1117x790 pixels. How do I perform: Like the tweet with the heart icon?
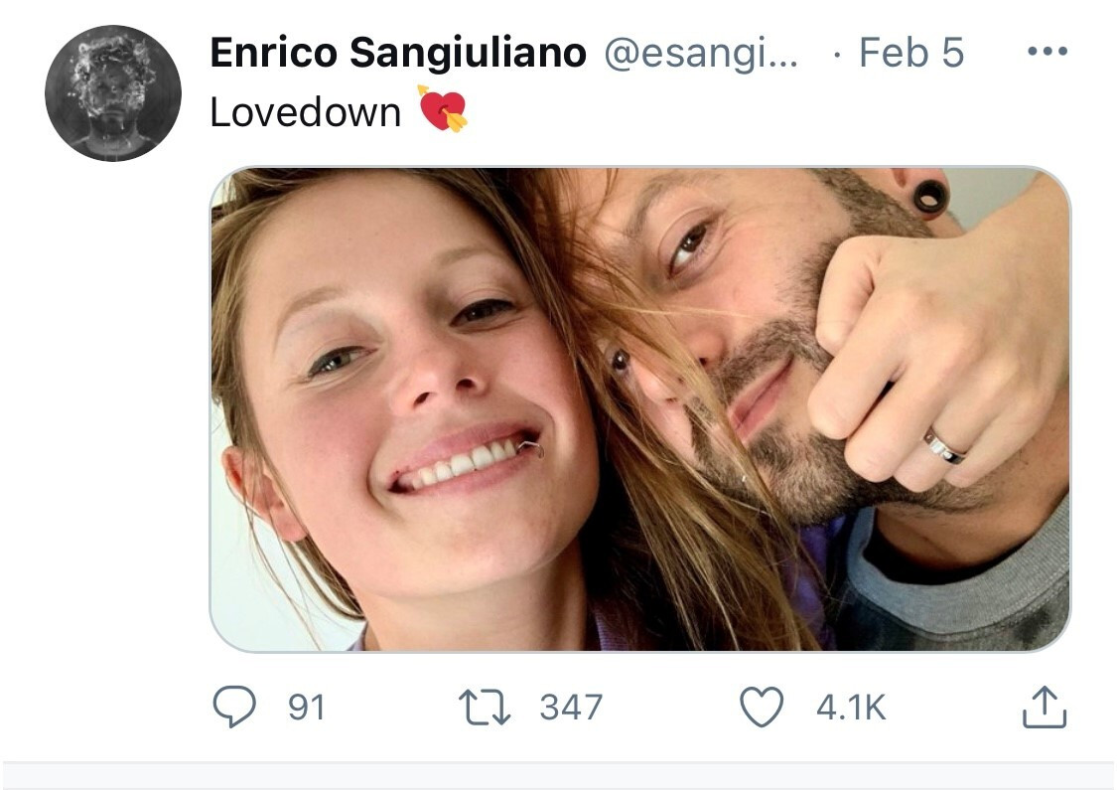pyautogui.click(x=763, y=708)
